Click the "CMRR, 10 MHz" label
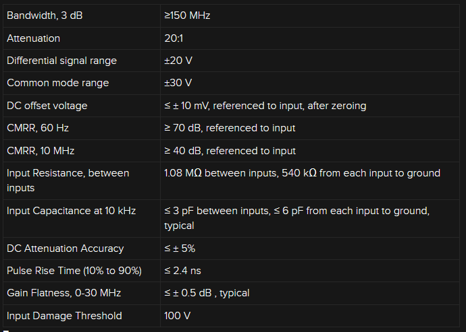Screen dimensions: 466x332 click(x=41, y=151)
